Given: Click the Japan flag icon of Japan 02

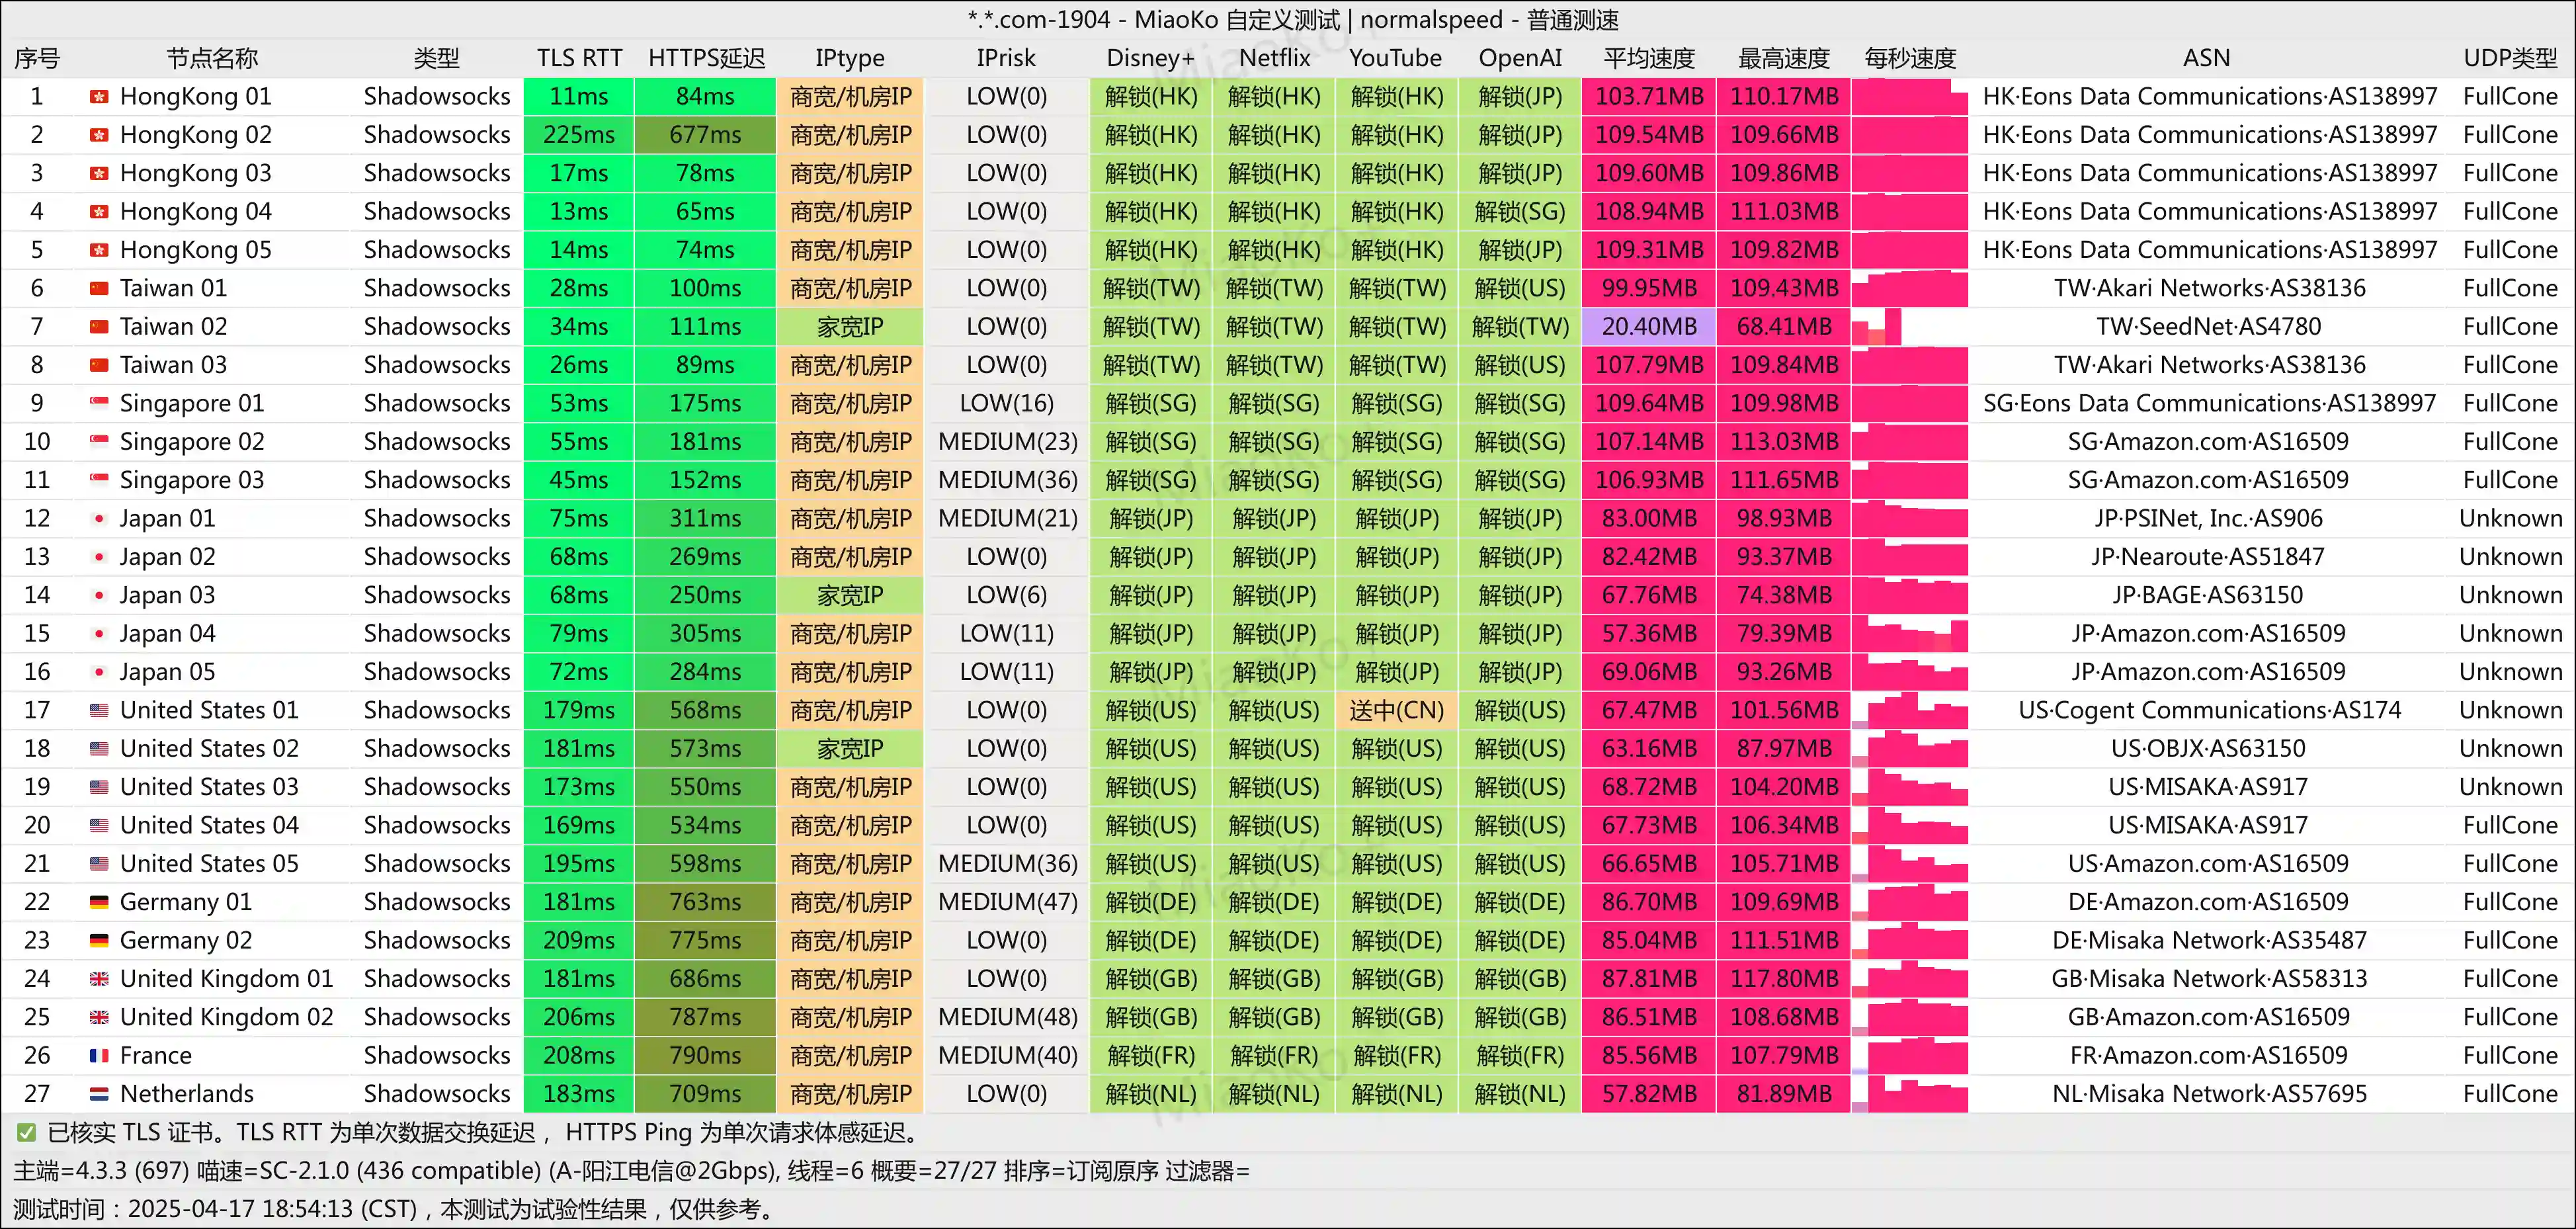Looking at the screenshot, I should click(99, 557).
